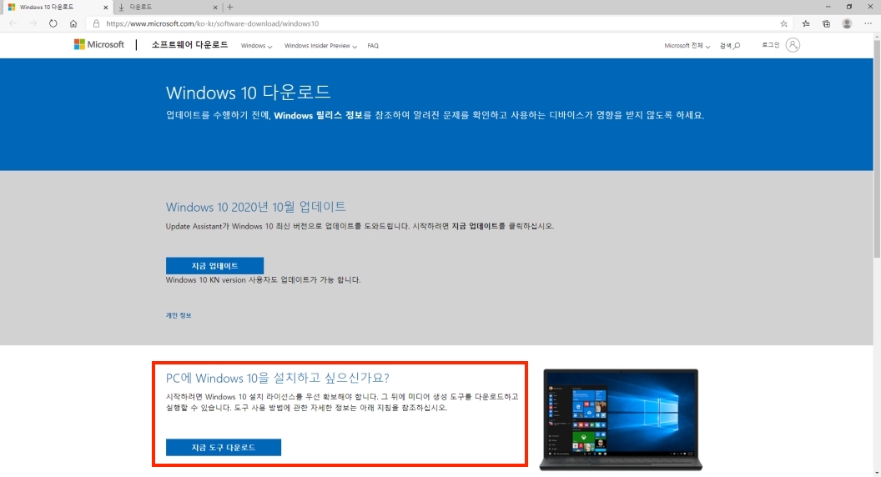
Task: View site security via the lock icon
Action: click(x=96, y=23)
